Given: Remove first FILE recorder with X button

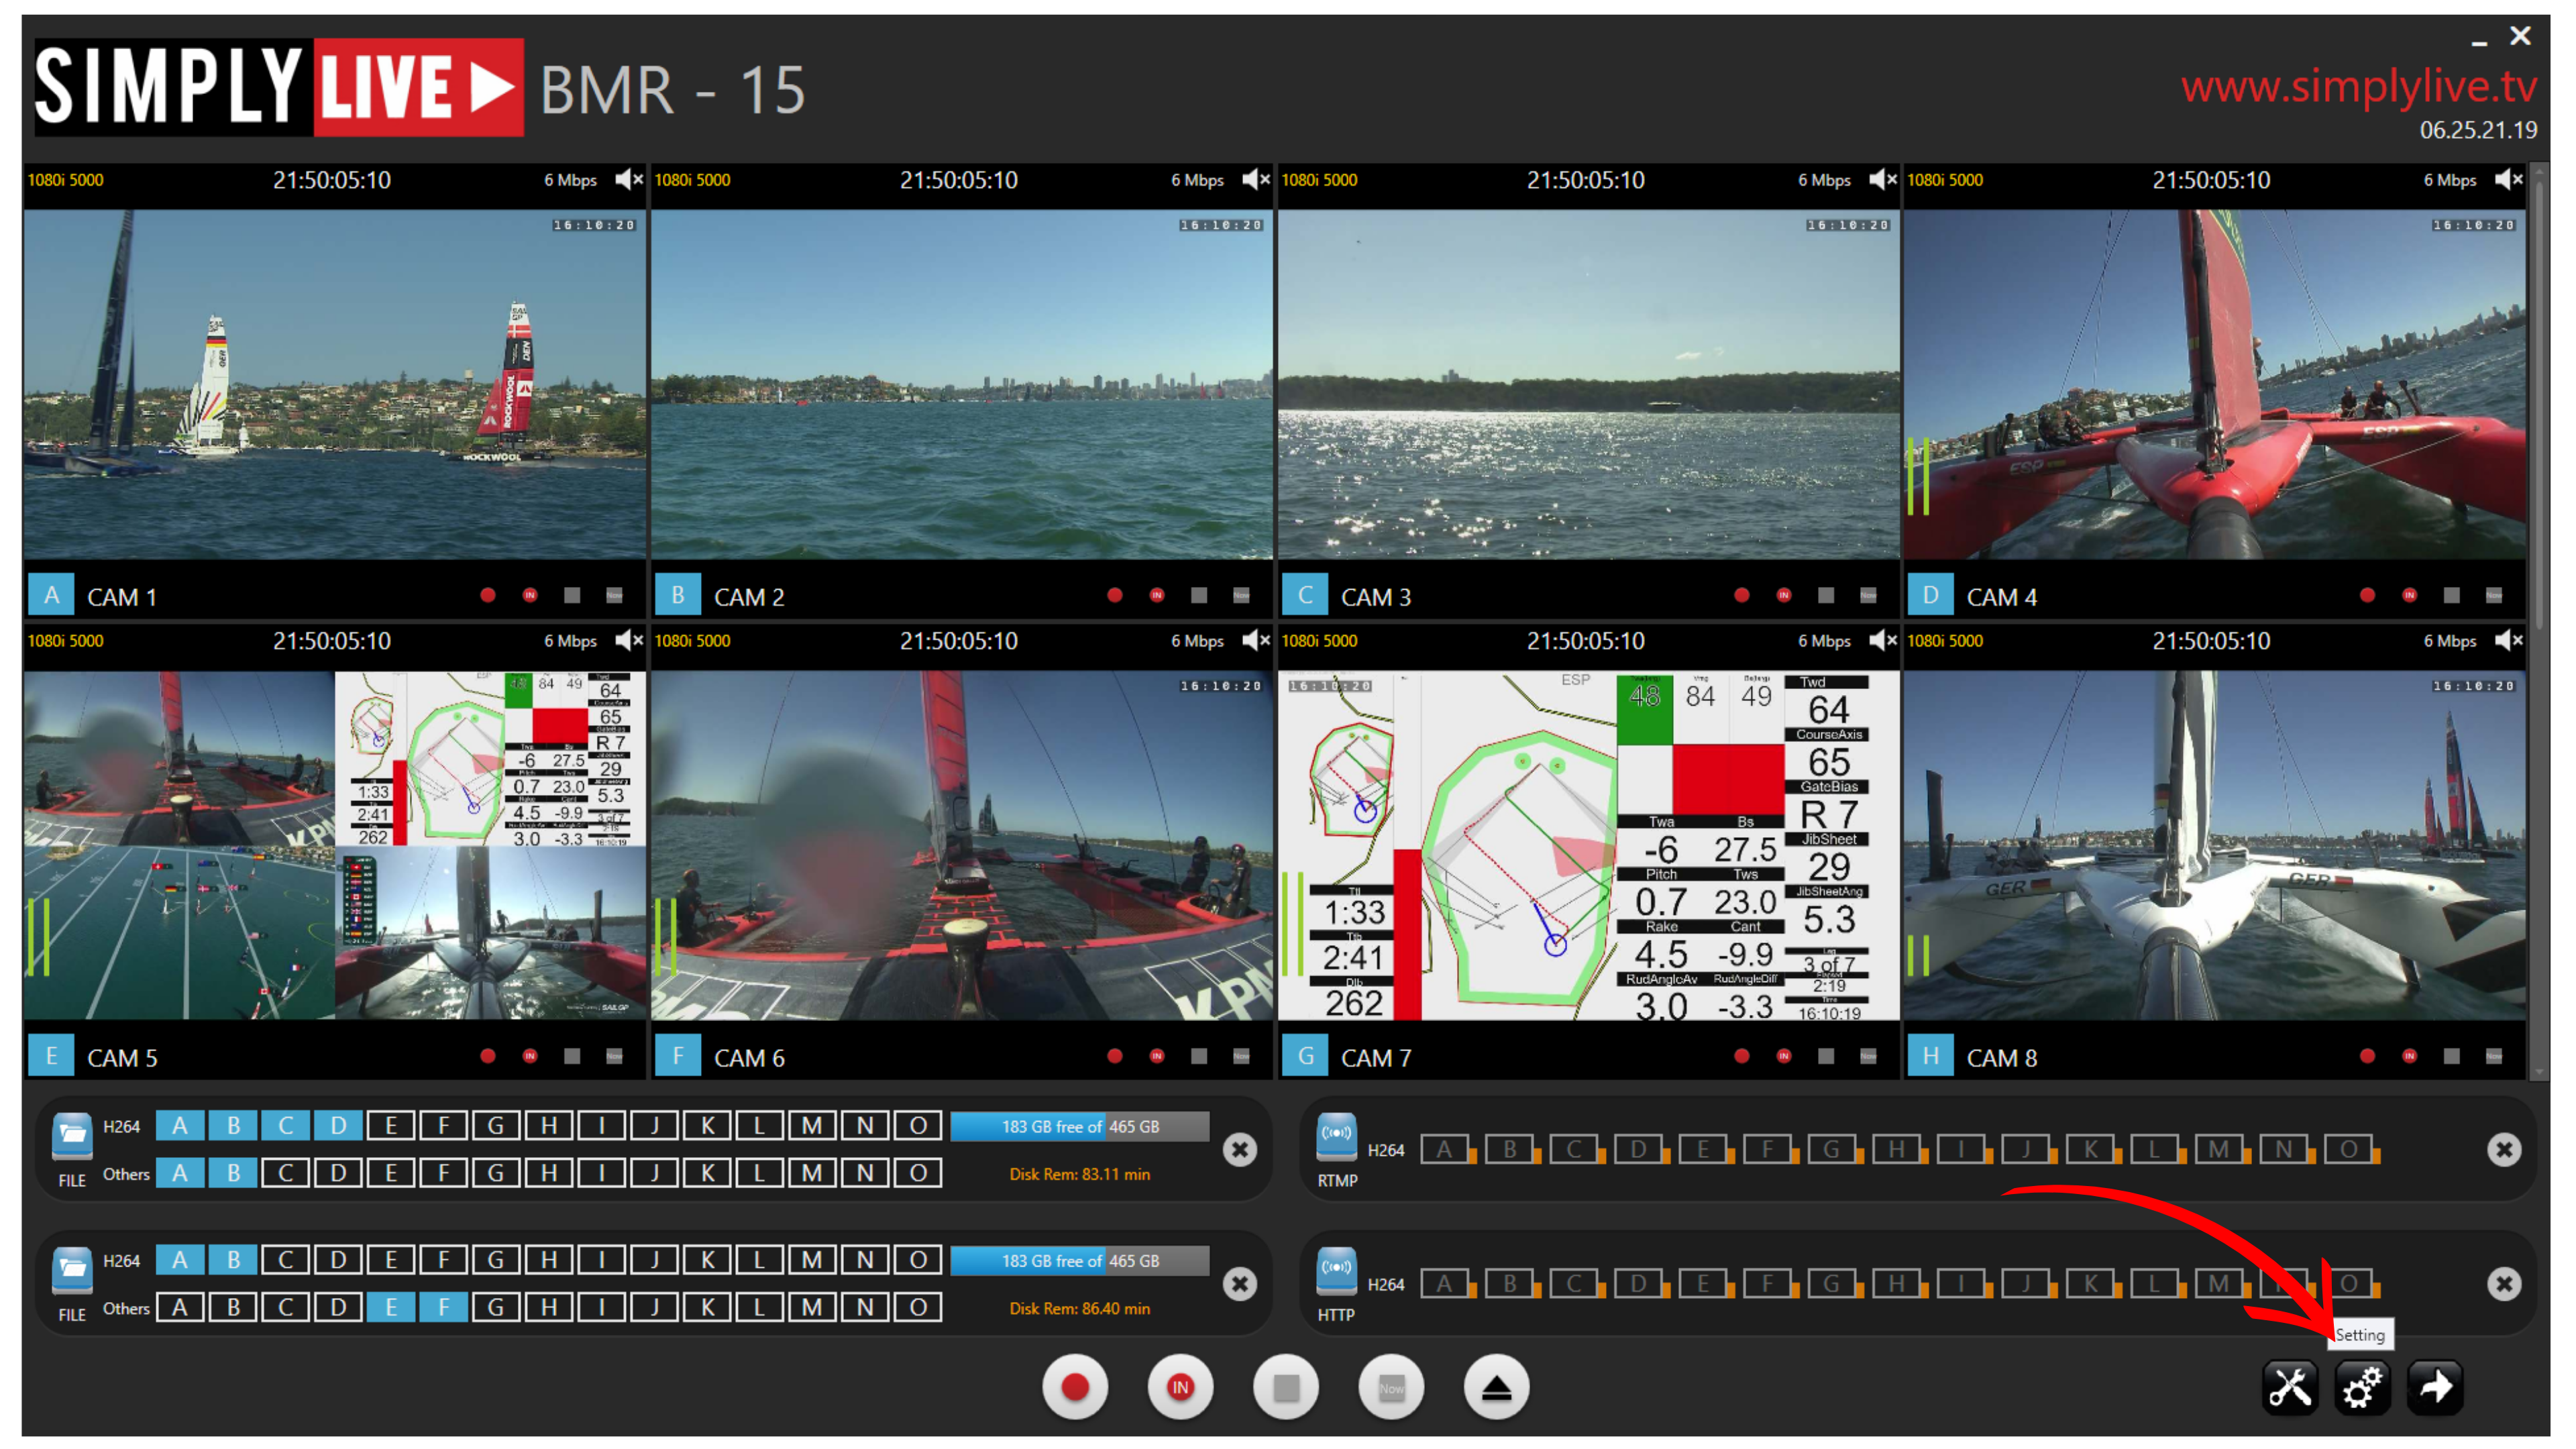Looking at the screenshot, I should [x=1240, y=1149].
